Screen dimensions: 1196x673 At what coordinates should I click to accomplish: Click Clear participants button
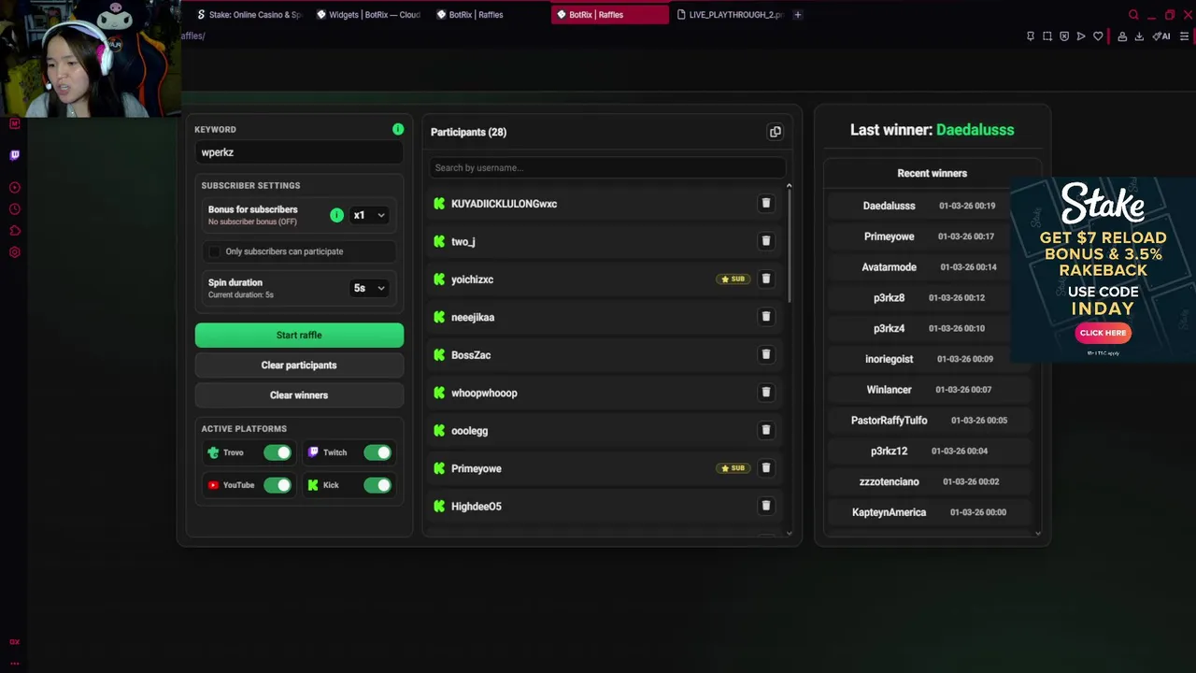coord(299,365)
